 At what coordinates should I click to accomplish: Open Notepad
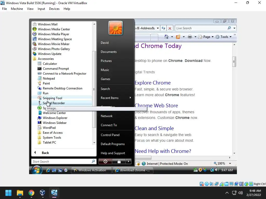click(49, 78)
